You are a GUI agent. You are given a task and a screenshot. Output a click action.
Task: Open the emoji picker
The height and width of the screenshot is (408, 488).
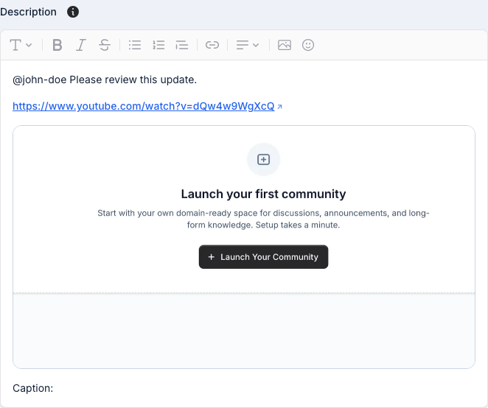pyautogui.click(x=308, y=45)
